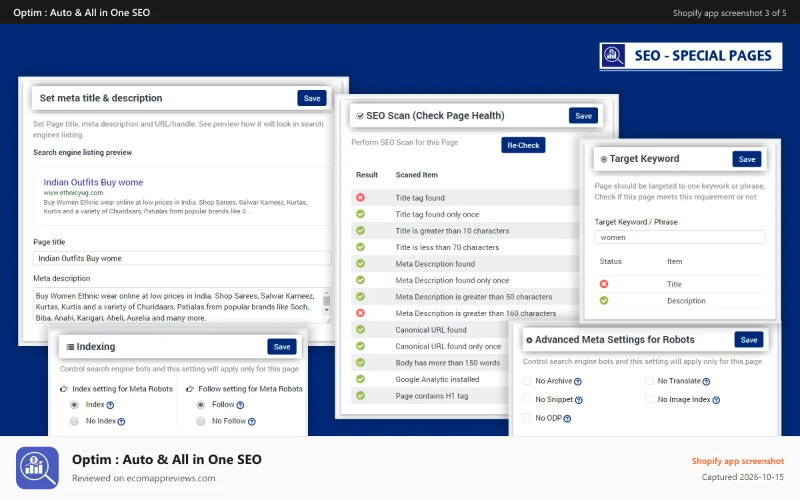Viewport: 800px width, 500px height.
Task: Click green check for Title is less than 70 characters
Action: pyautogui.click(x=360, y=247)
